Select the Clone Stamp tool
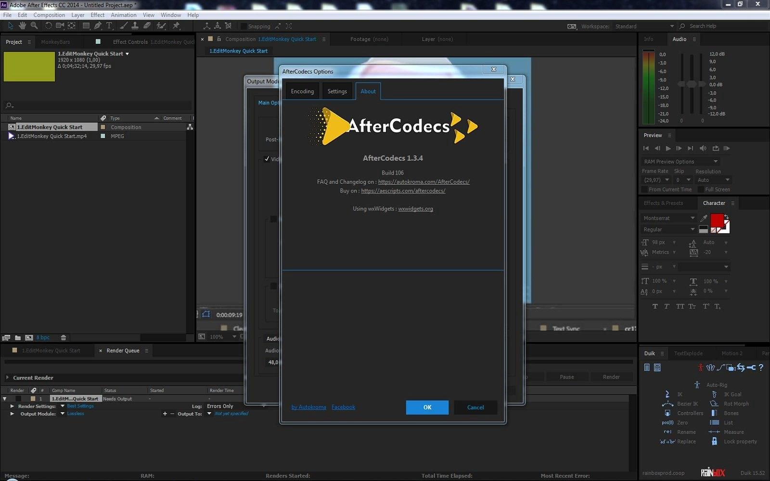The width and height of the screenshot is (770, 481). tap(135, 26)
